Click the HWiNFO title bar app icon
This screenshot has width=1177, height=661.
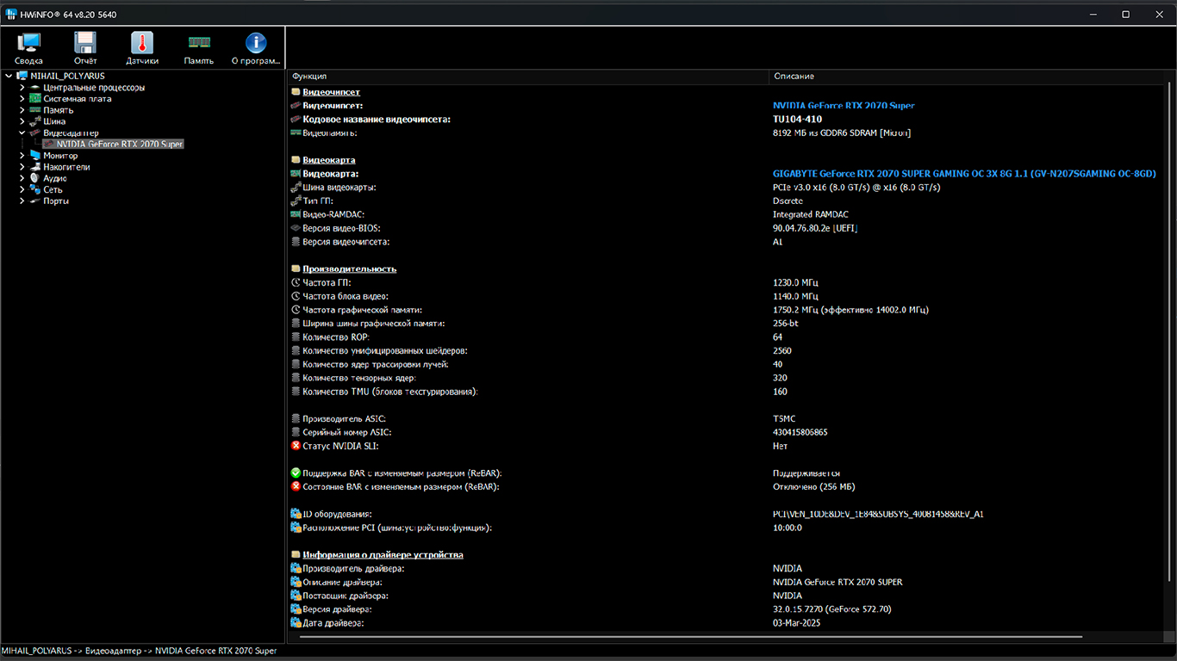[11, 14]
